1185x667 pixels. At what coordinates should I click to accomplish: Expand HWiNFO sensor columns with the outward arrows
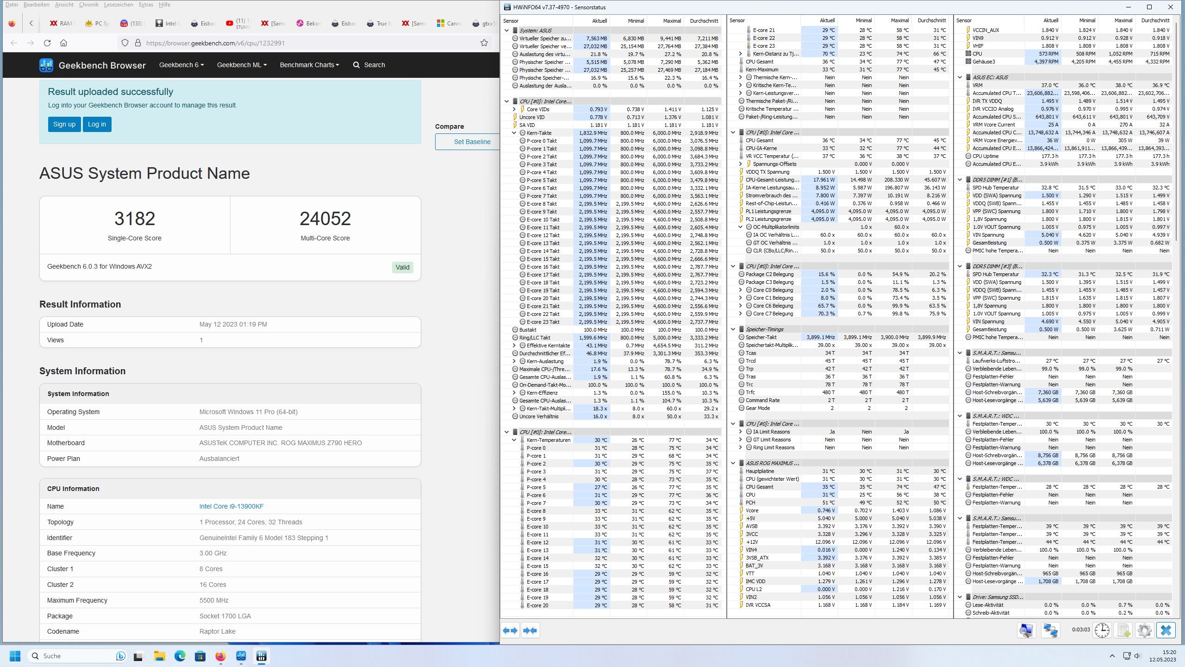pos(510,630)
